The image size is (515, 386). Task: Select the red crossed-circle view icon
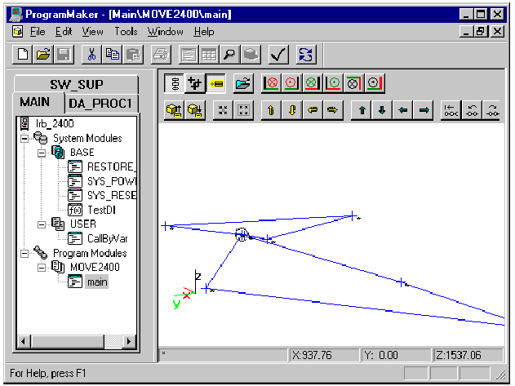[x=271, y=84]
